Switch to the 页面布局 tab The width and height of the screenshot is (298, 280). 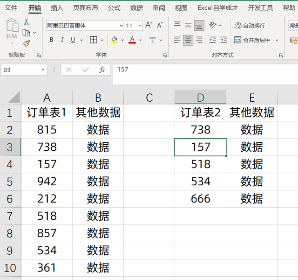click(x=86, y=8)
